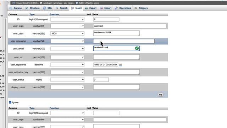Screen dimensions: 227x128
Task: Switch to the Structure tab
Action: pyautogui.click(x=32, y=8)
